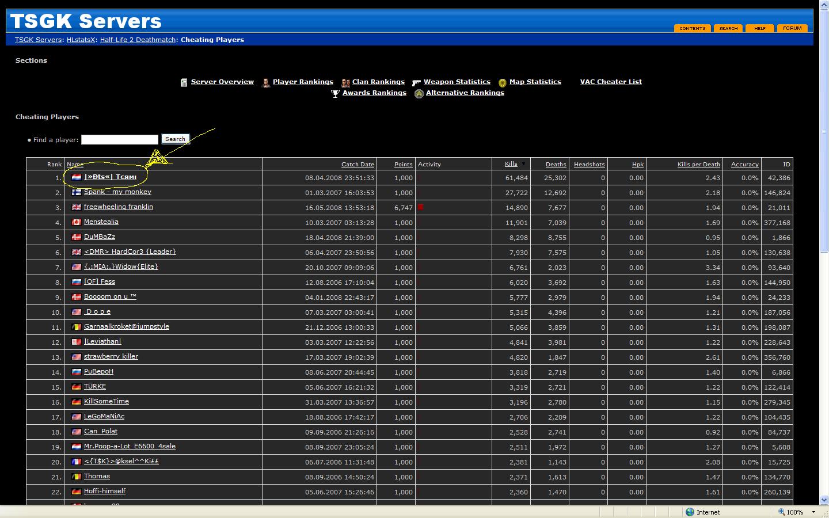Click the Alternative Rankings icon
Image resolution: width=829 pixels, height=518 pixels.
point(419,93)
